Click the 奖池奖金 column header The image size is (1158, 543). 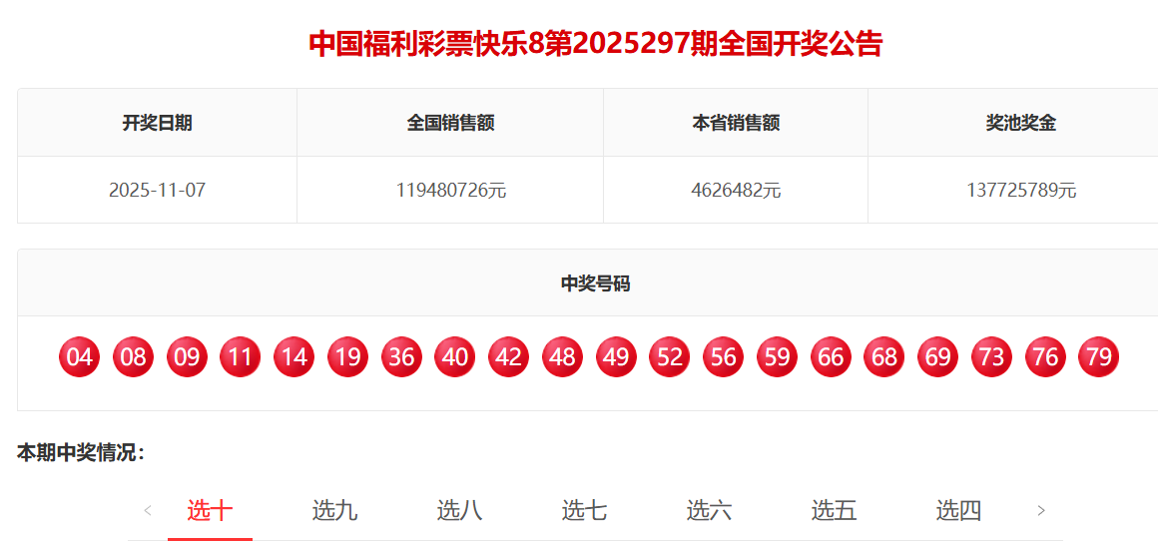[x=1020, y=123]
